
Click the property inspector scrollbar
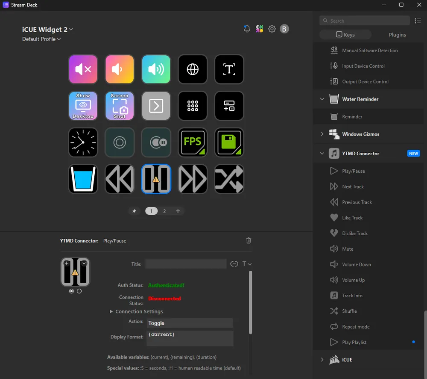[250, 302]
